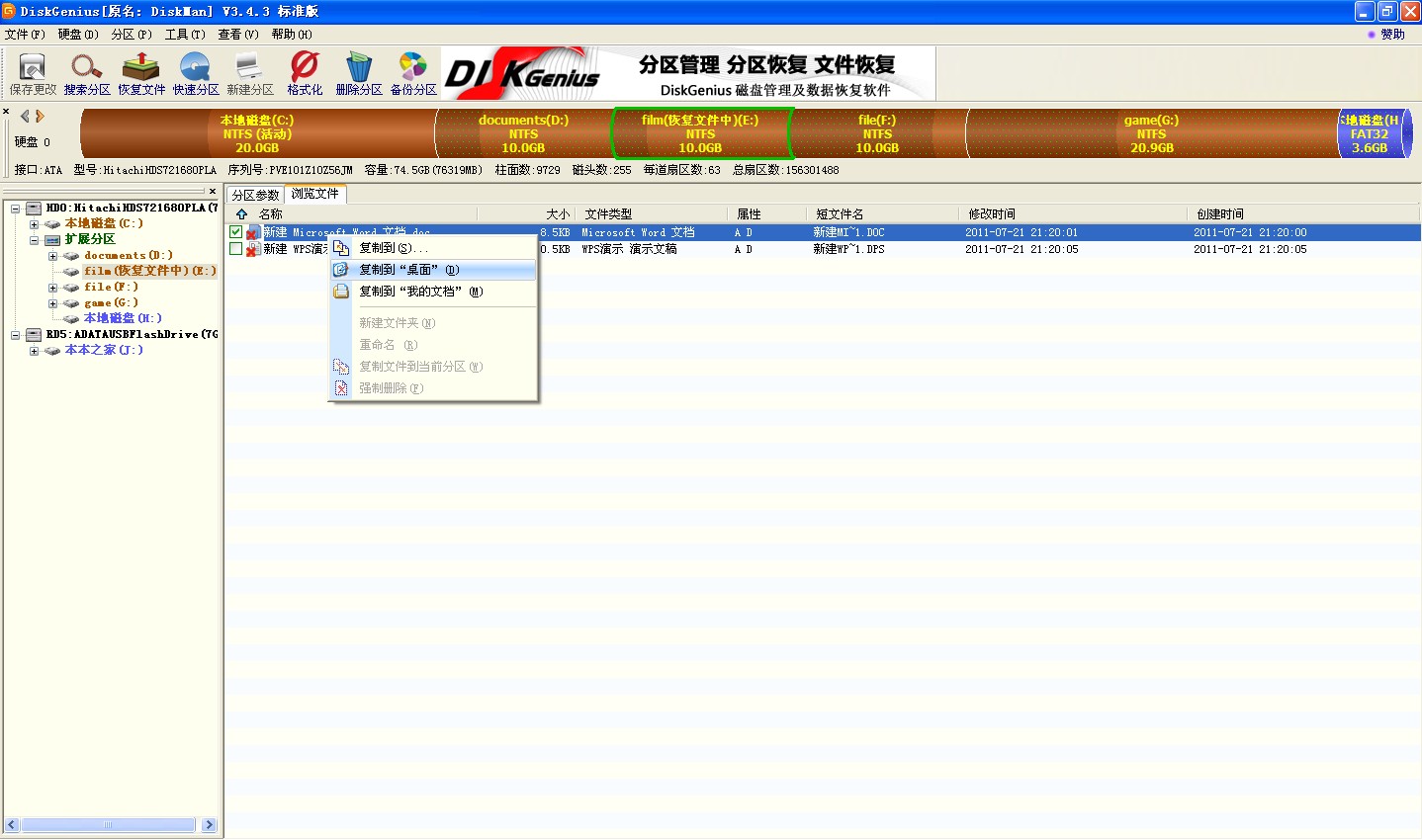Click the 格式化 (Format) toolbar icon
This screenshot has width=1422, height=840.
(305, 67)
